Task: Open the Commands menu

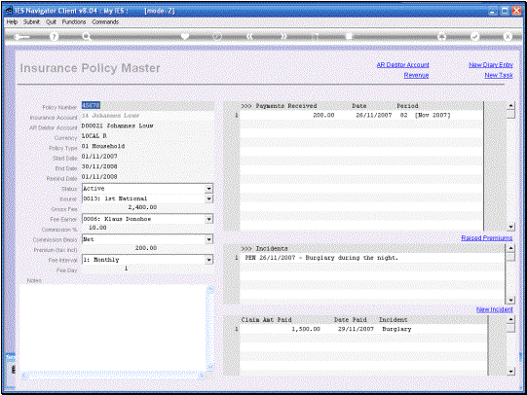Action: coord(105,21)
